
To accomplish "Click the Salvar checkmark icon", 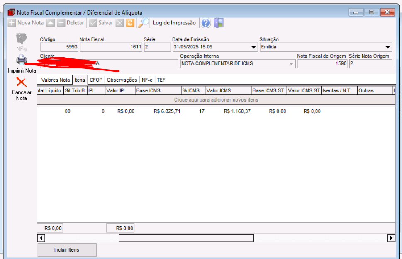I will click(93, 23).
